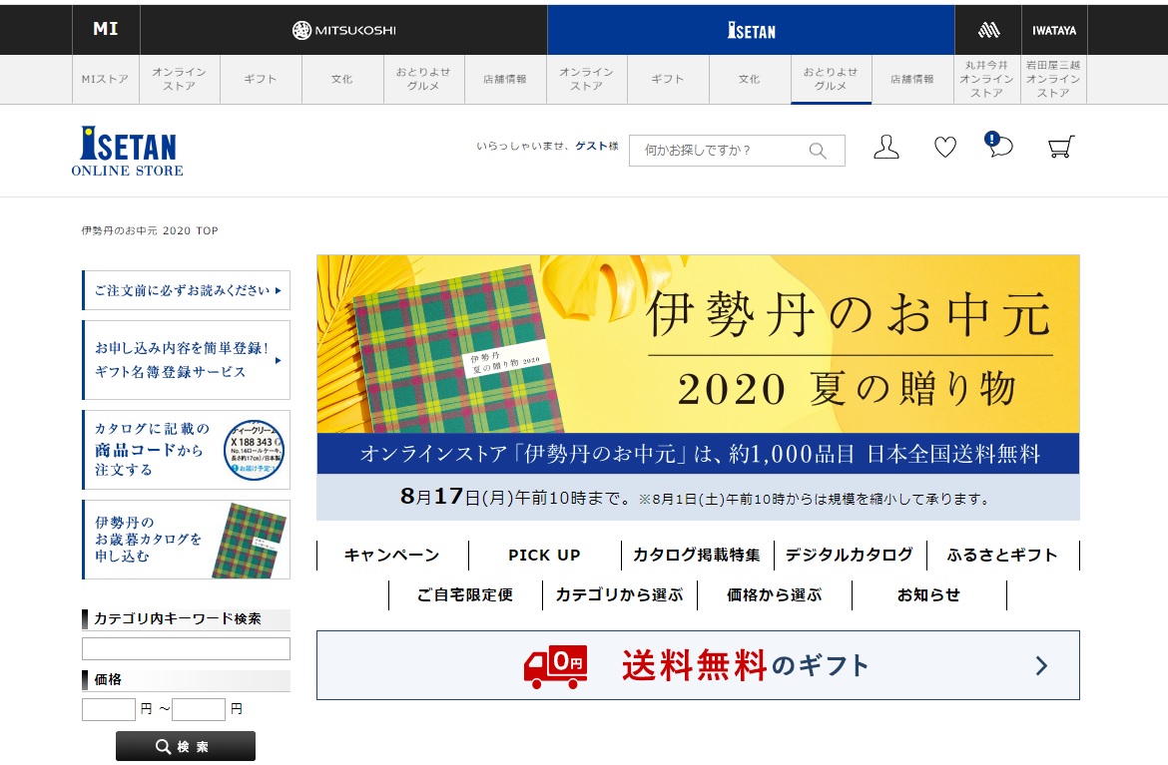Open ご注文前に必ずお読みください banner
This screenshot has height=765, width=1168.
tap(187, 290)
